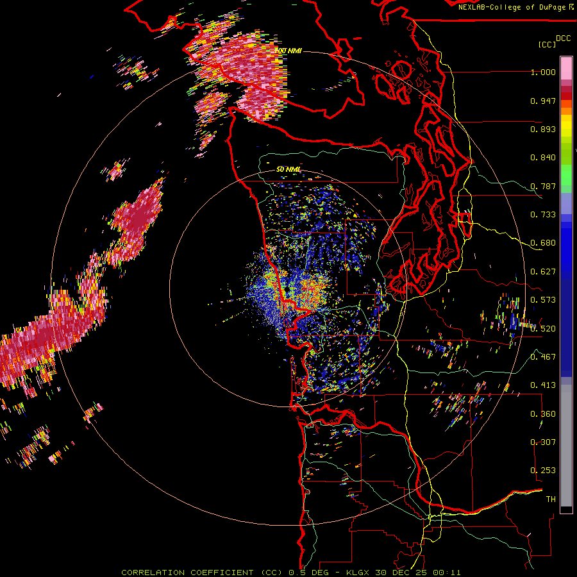Click the 100 NMI range ring label
This screenshot has height=577, width=577.
(289, 51)
